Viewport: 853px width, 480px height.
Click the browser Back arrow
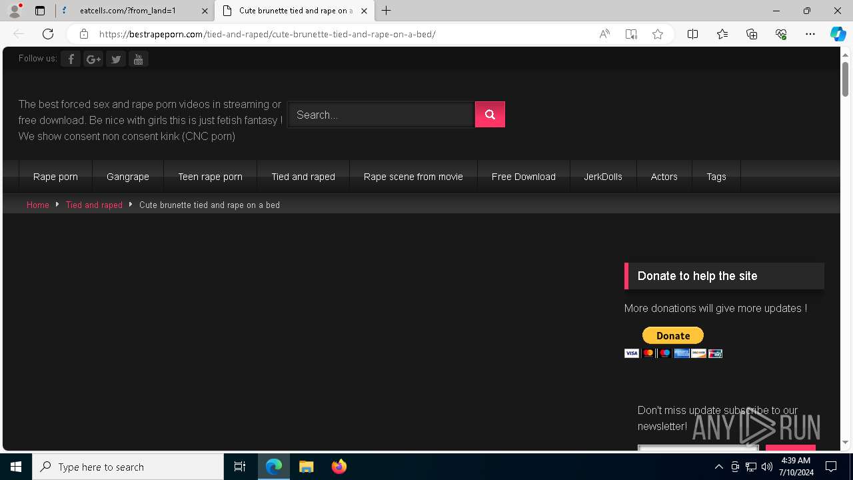coord(19,34)
